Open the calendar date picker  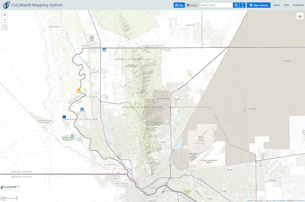tap(236, 5)
